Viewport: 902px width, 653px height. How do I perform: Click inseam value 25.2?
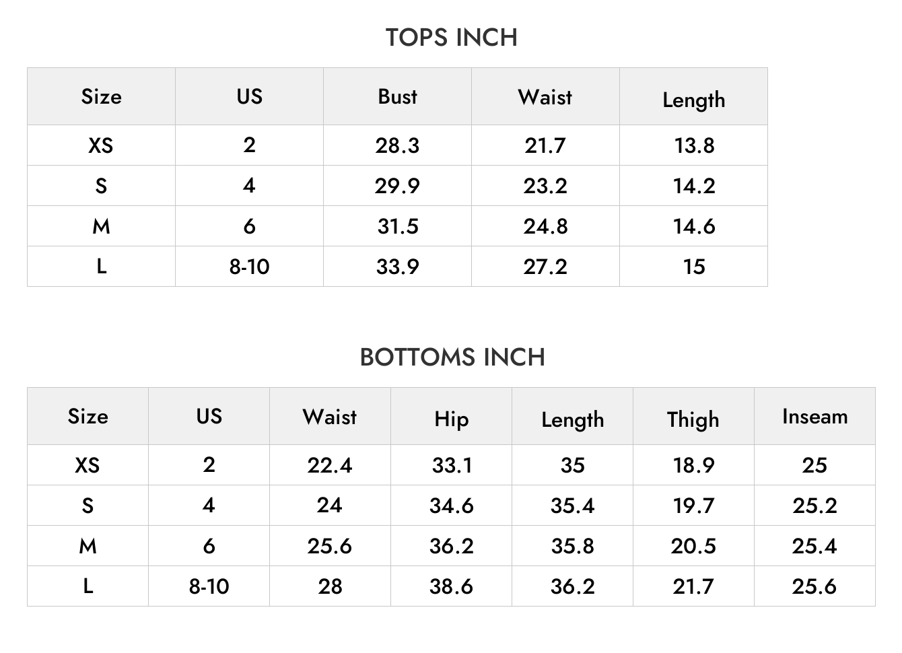[814, 505]
